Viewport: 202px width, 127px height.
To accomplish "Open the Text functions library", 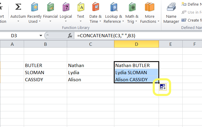I will click(x=81, y=7).
